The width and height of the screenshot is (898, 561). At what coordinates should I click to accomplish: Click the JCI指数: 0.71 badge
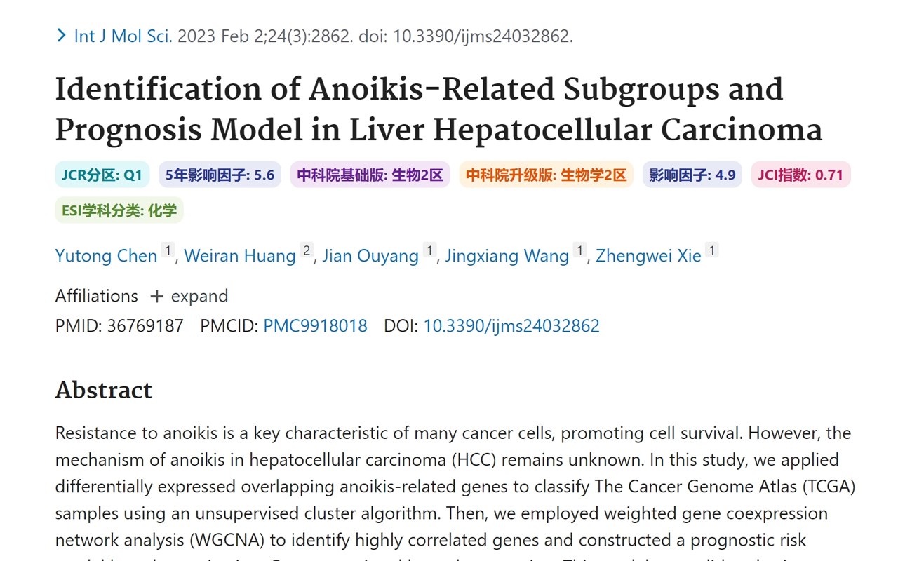(800, 175)
